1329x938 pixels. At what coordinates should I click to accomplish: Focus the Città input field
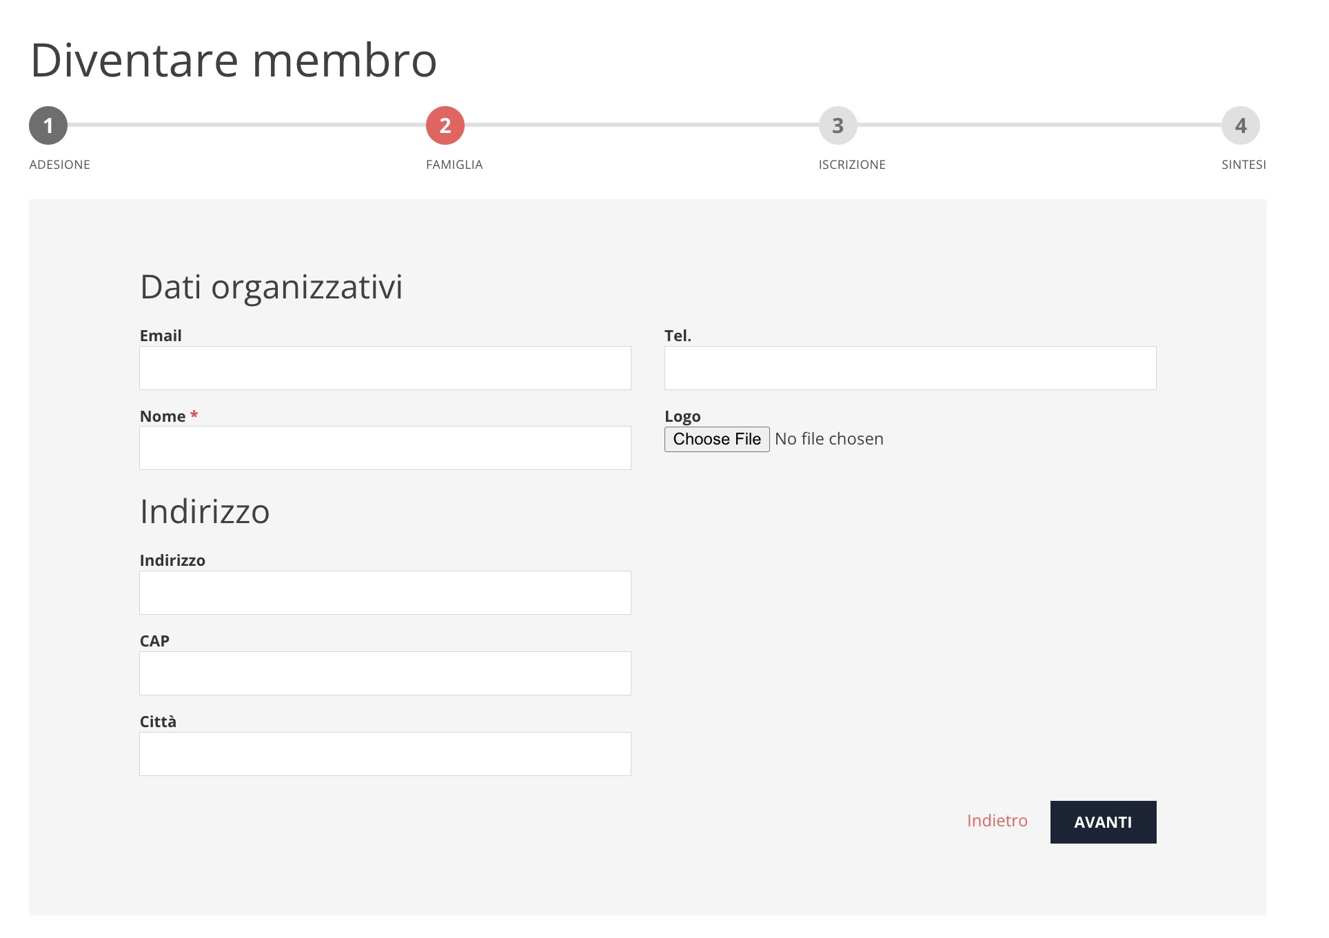point(385,753)
